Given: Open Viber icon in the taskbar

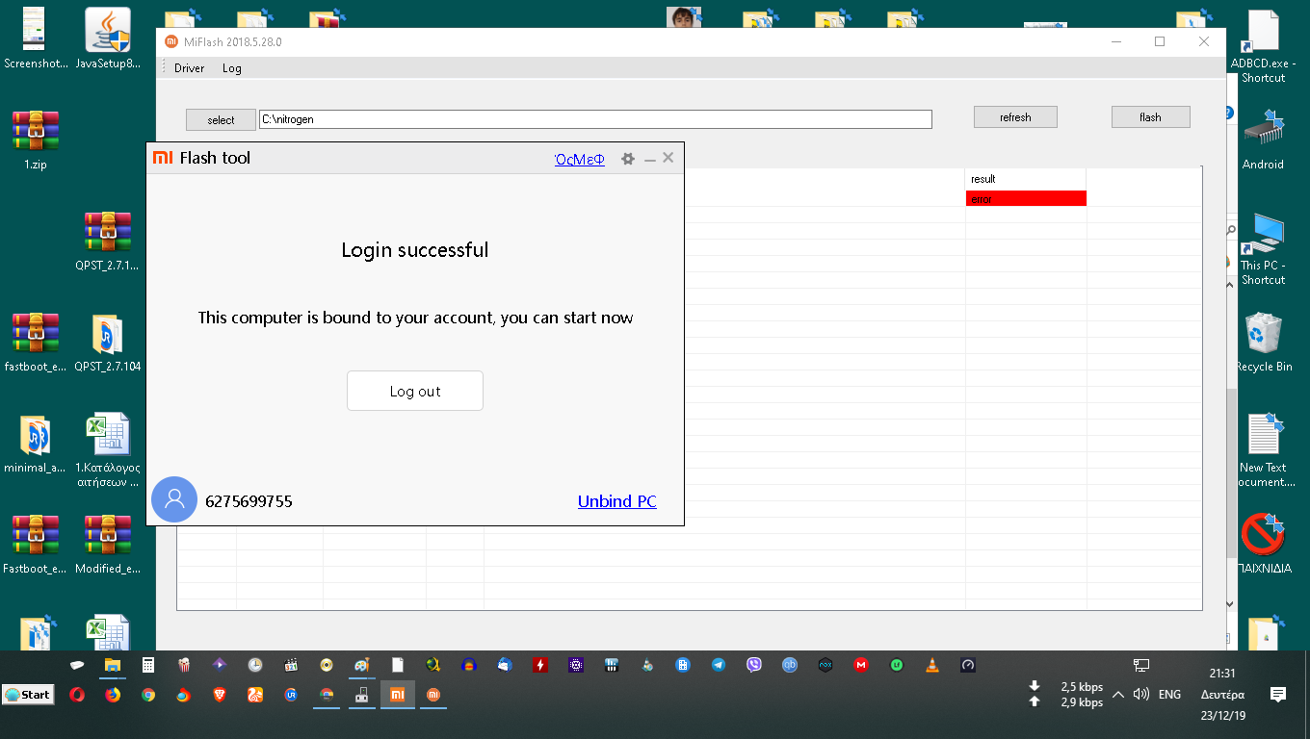Looking at the screenshot, I should click(x=754, y=664).
